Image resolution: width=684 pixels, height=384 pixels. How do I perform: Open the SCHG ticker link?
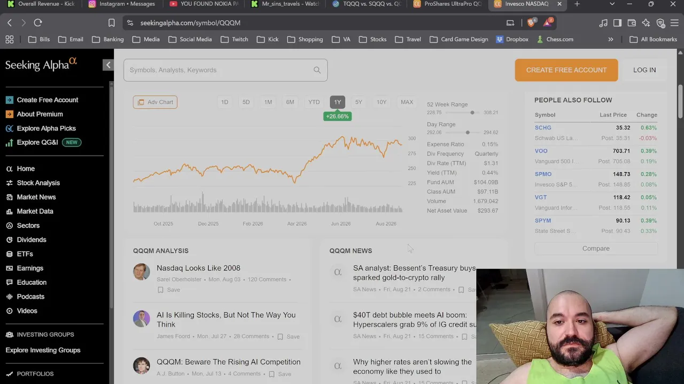pyautogui.click(x=543, y=128)
